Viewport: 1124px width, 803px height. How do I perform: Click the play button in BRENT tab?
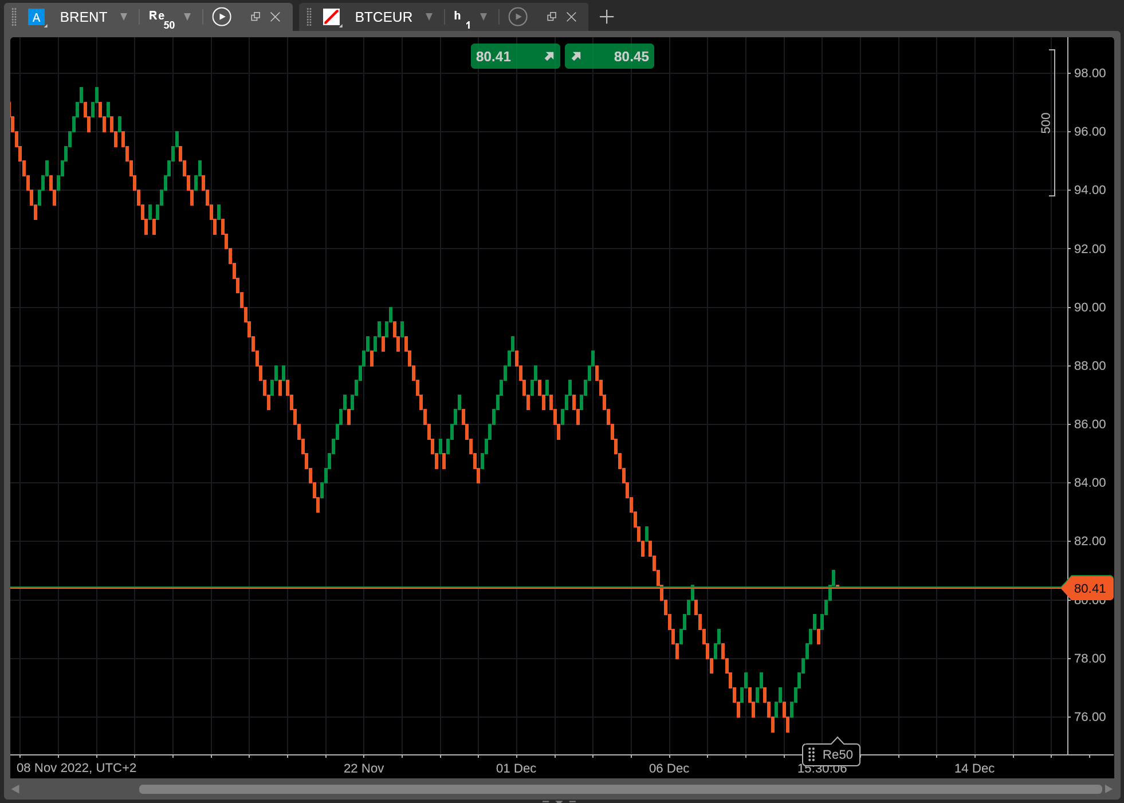(222, 17)
